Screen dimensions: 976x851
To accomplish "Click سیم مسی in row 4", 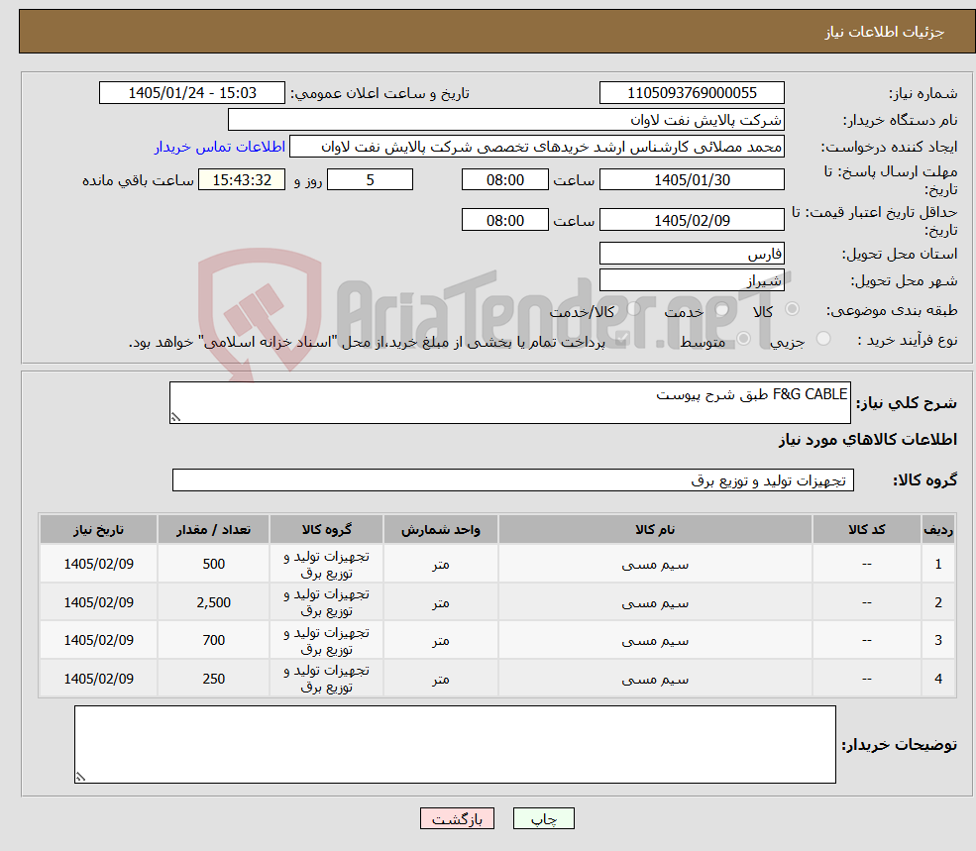I will pos(655,680).
